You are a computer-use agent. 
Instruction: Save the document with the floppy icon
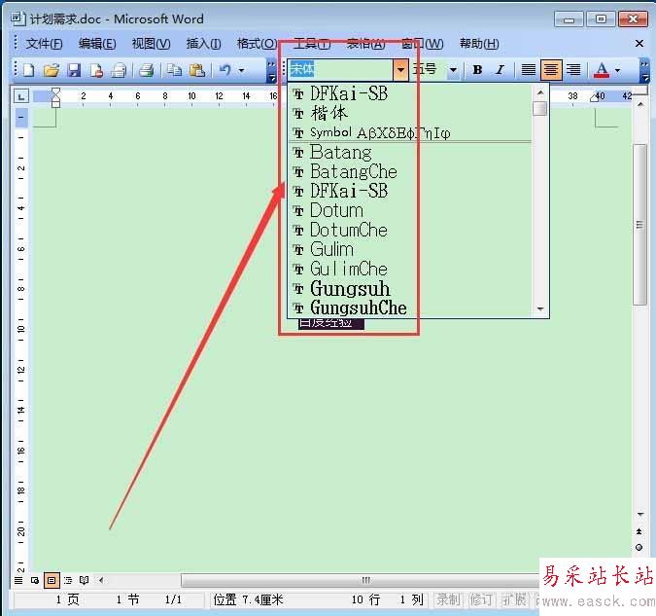pos(74,70)
